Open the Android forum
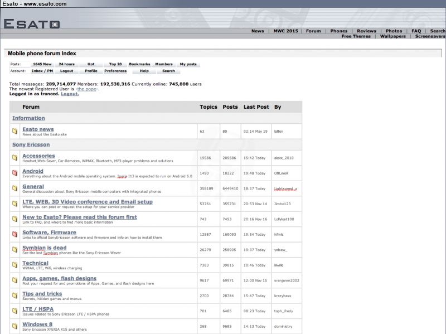Viewport: 446px width, 334px height. click(33, 171)
